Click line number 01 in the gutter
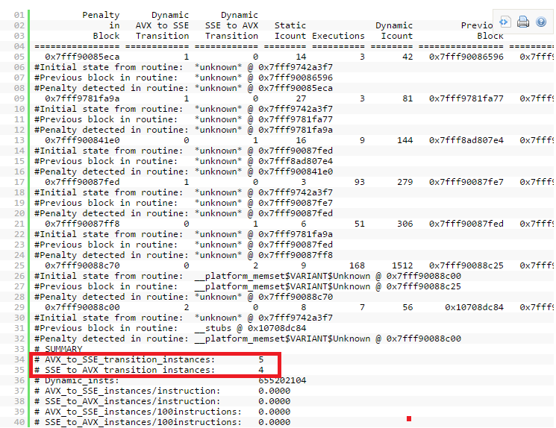 click(x=19, y=15)
